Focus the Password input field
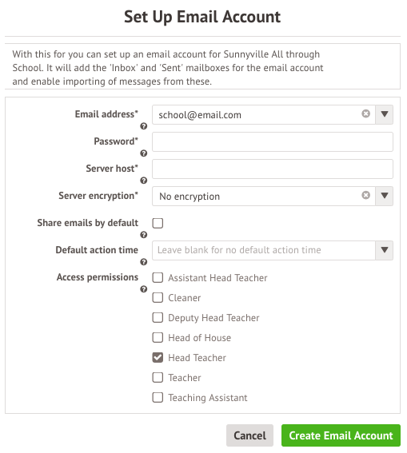Image resolution: width=407 pixels, height=453 pixels. 273,142
